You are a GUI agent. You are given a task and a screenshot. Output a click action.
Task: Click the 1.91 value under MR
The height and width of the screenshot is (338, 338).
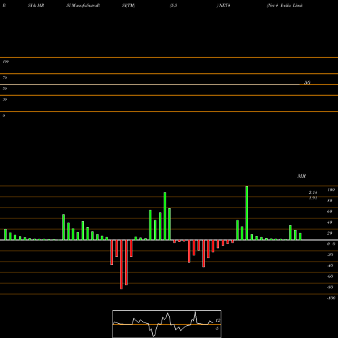313,198
